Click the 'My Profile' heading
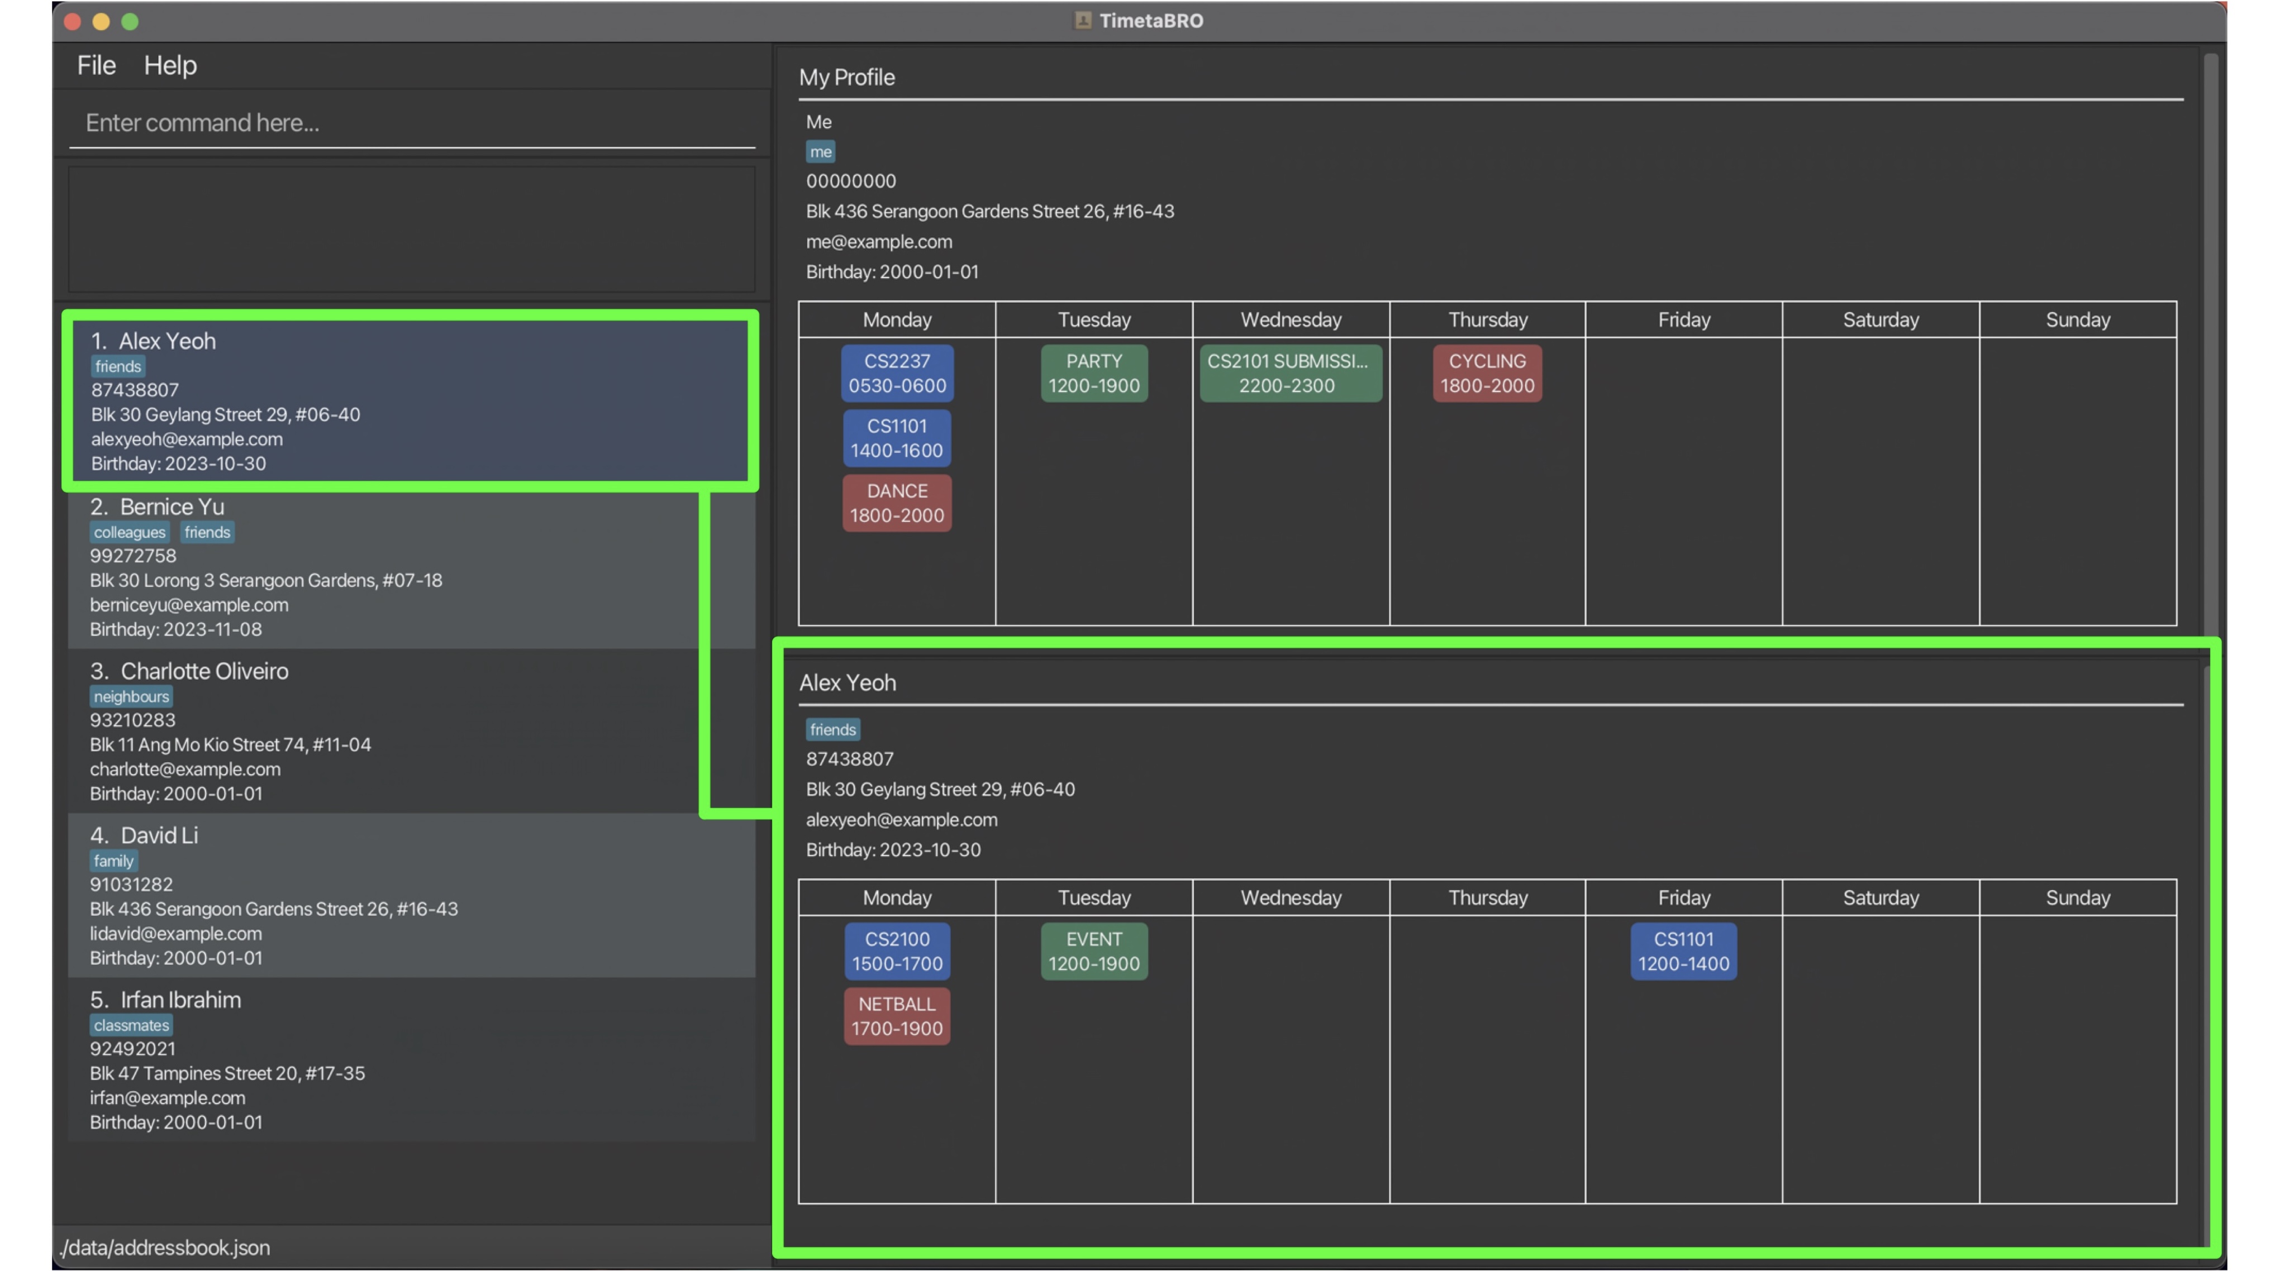The width and height of the screenshot is (2280, 1271). click(x=847, y=78)
